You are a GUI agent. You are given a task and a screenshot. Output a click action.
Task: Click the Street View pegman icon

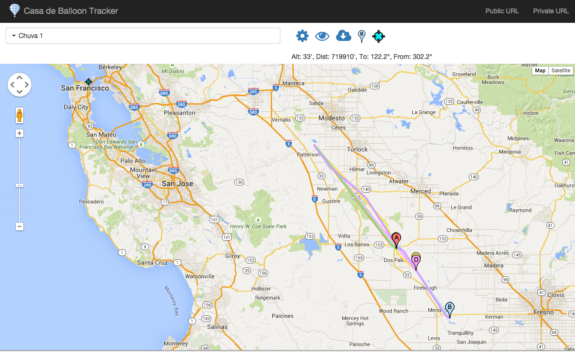pos(20,115)
